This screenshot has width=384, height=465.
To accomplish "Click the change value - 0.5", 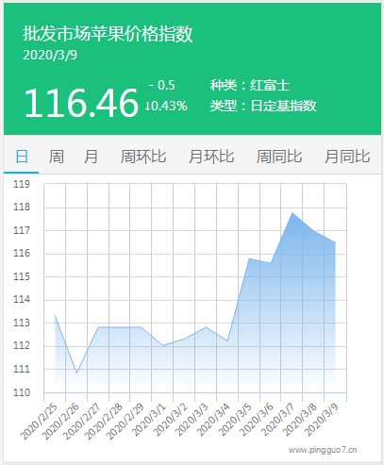I will [162, 85].
